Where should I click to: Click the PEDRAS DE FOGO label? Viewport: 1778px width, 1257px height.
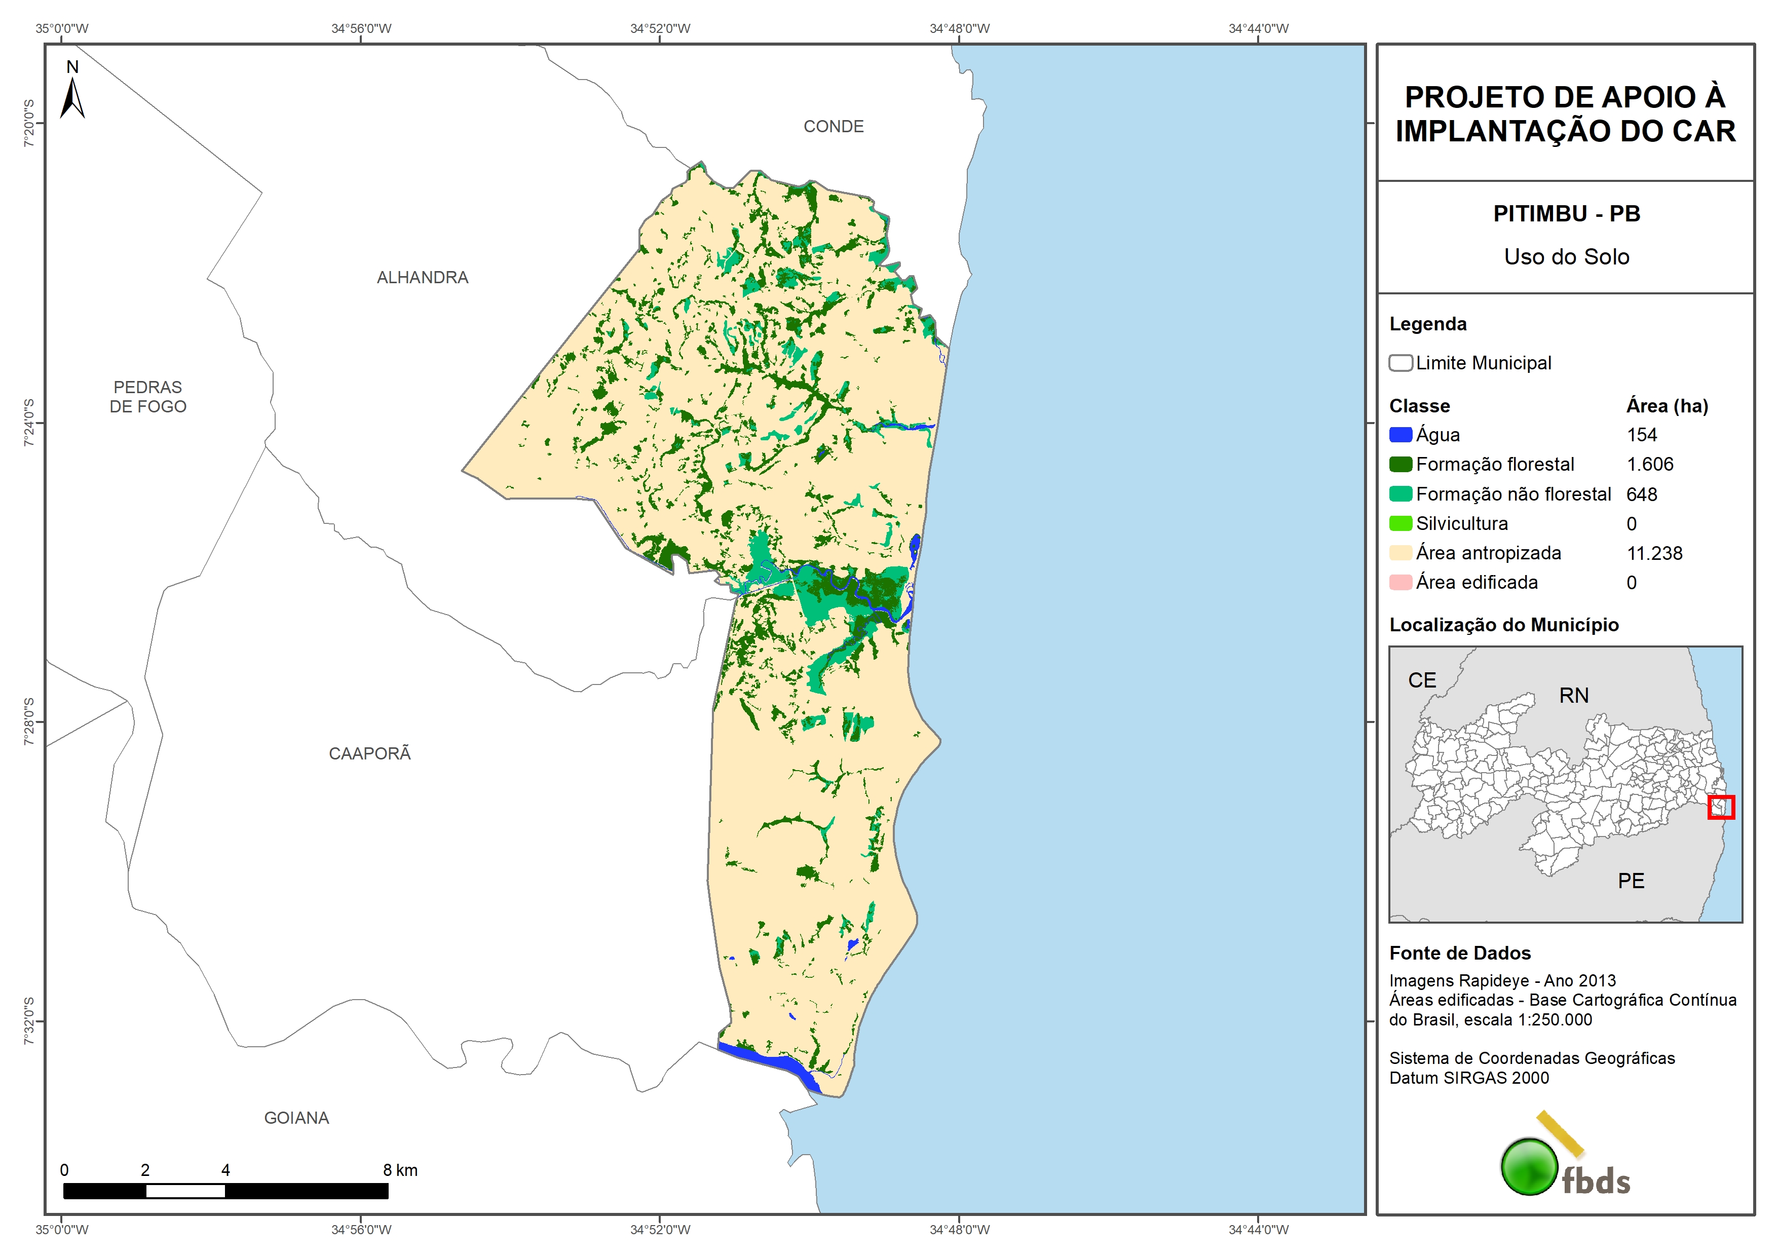[x=148, y=397]
